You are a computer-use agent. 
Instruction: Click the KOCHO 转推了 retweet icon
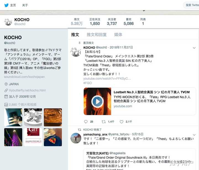tap(80, 130)
